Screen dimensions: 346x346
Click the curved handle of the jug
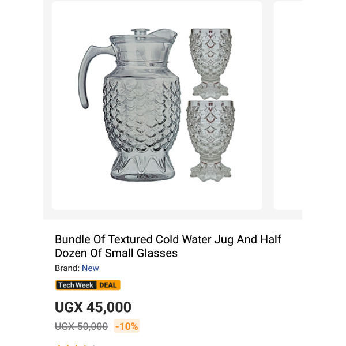[x=93, y=76]
